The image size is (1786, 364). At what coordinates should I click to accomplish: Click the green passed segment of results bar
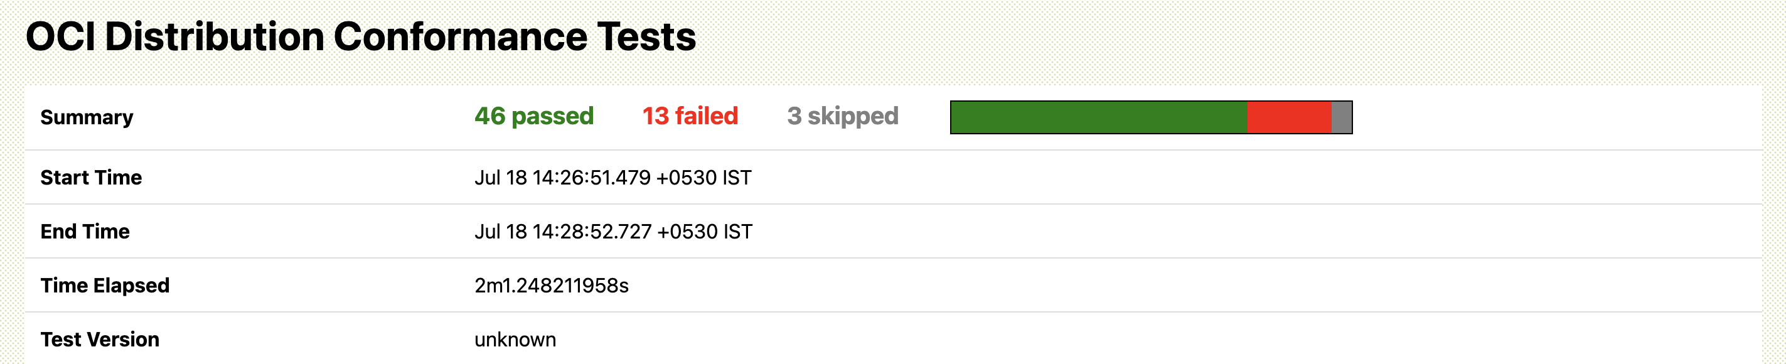tap(1099, 117)
